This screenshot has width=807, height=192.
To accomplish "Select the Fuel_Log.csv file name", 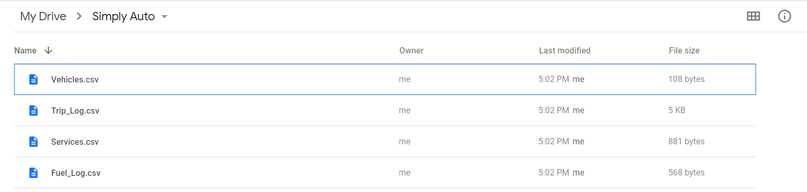I will (76, 173).
